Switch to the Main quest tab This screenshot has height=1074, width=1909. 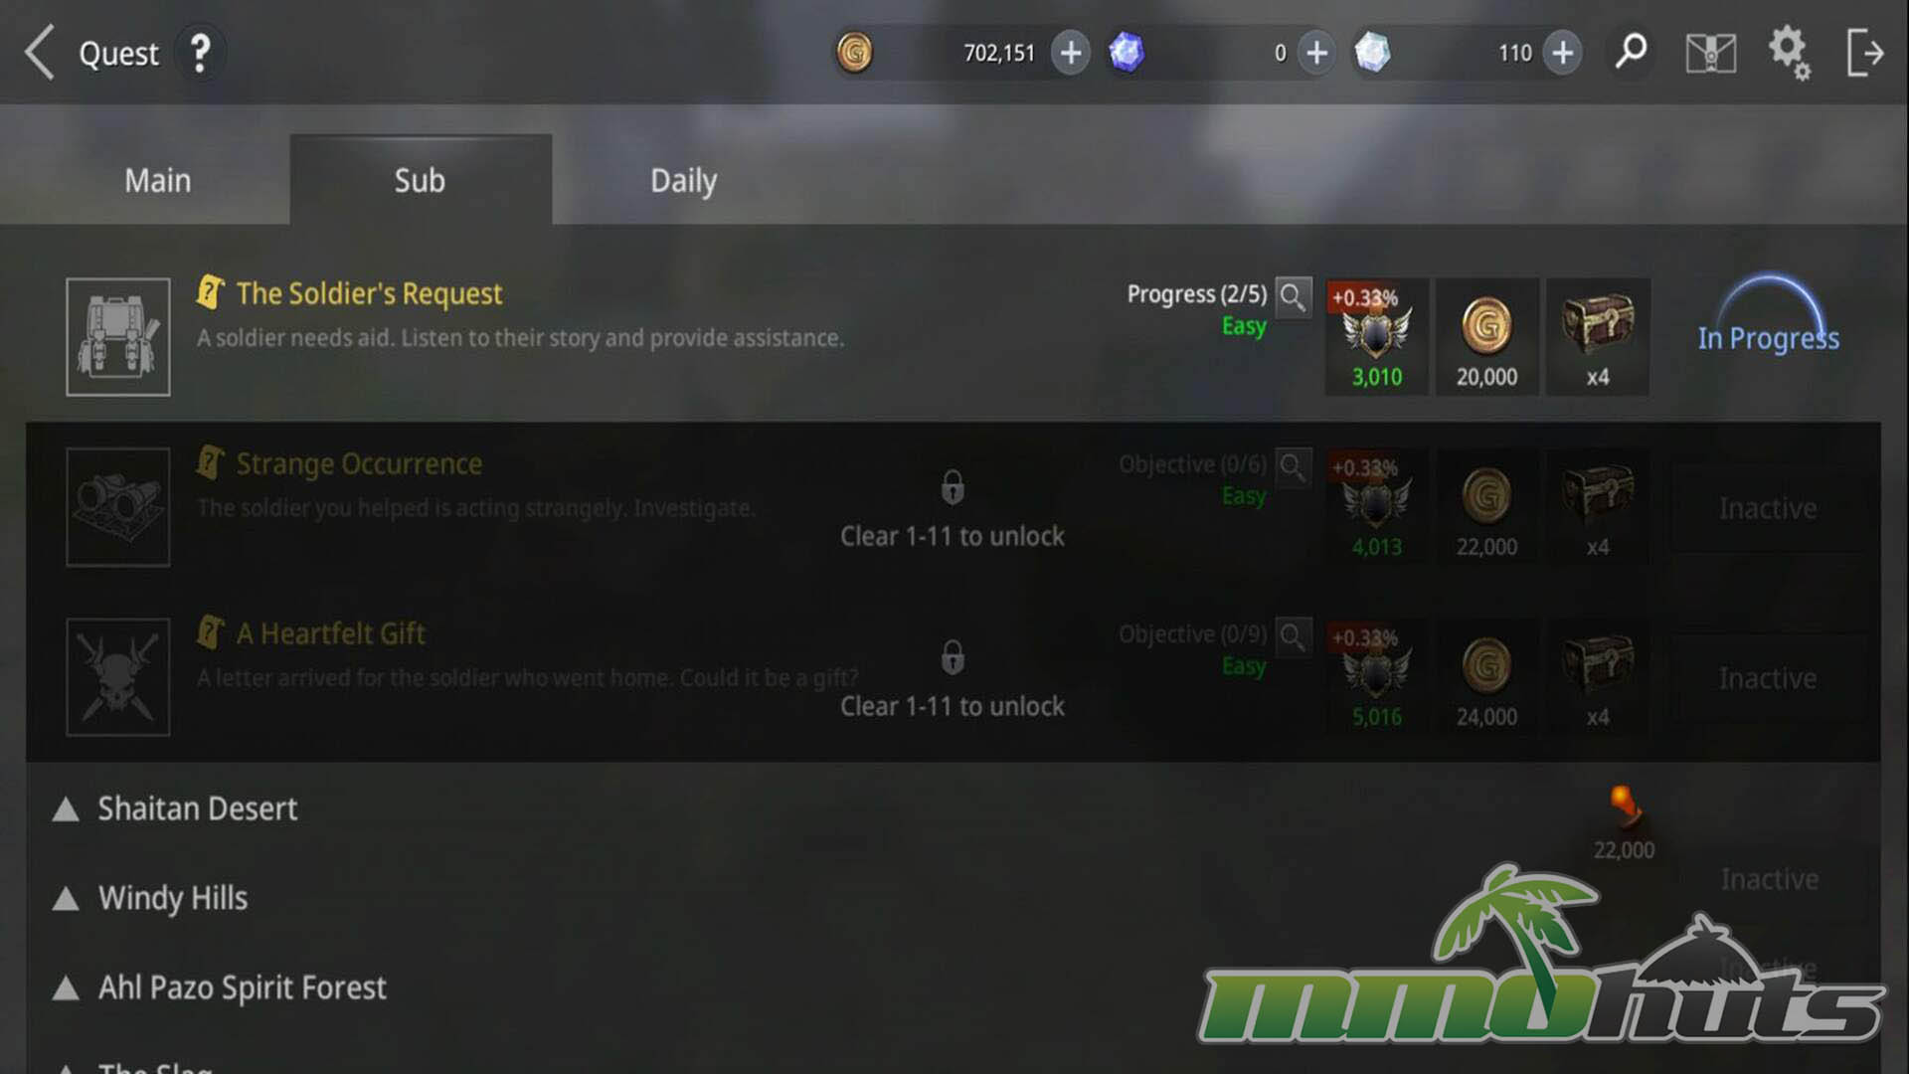click(157, 180)
